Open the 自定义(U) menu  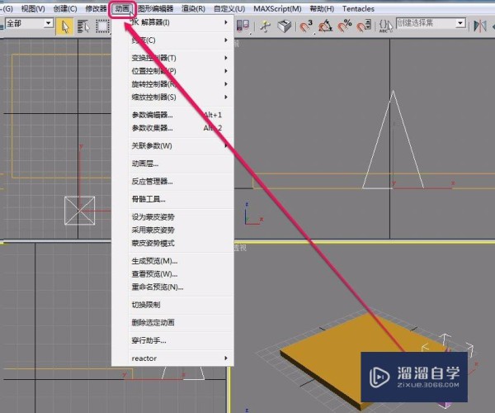point(229,9)
